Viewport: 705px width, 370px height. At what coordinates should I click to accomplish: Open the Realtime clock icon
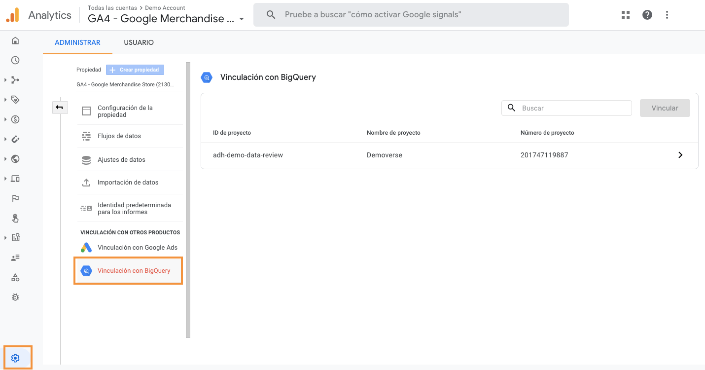pyautogui.click(x=15, y=60)
